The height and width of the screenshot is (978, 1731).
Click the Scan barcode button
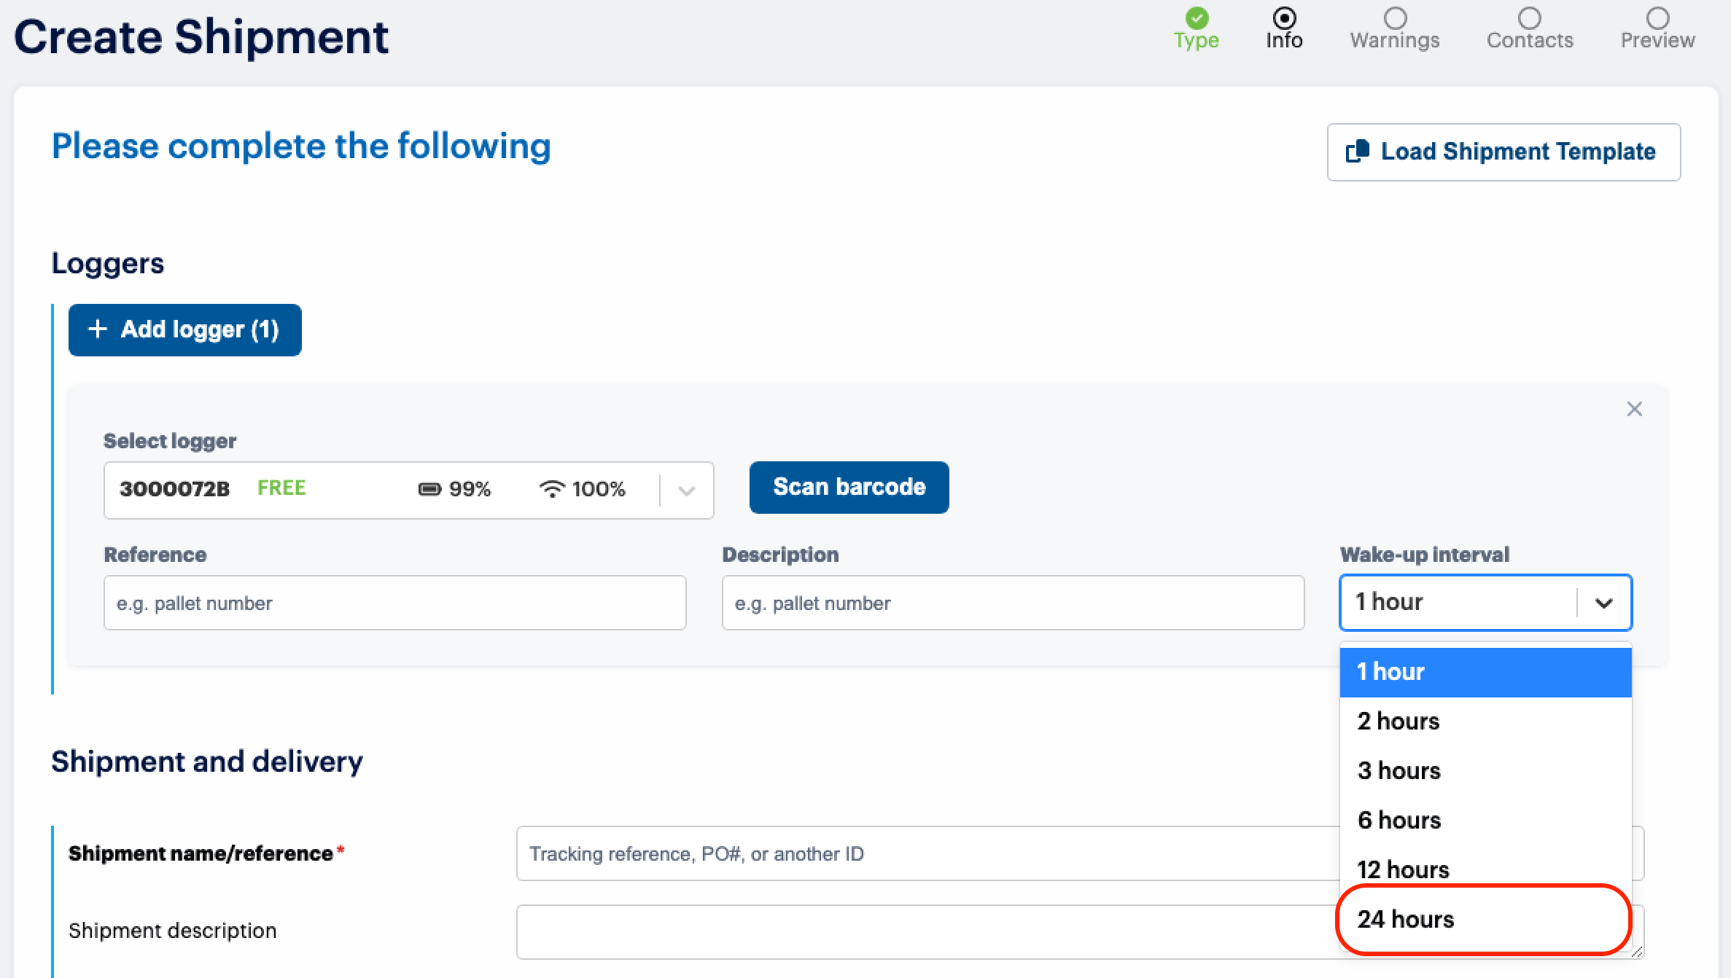pos(849,487)
